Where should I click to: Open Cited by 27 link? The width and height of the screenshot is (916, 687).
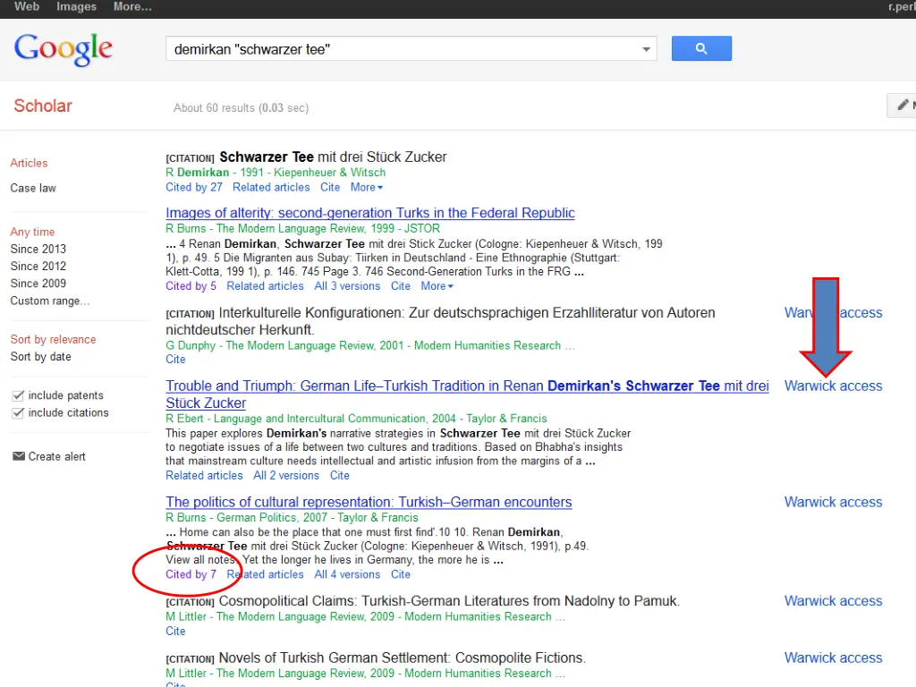pos(194,188)
